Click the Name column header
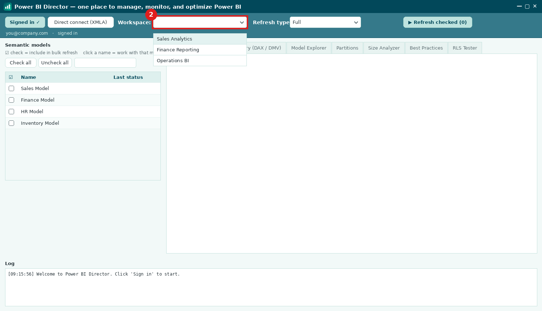This screenshot has height=311, width=542. (x=29, y=77)
